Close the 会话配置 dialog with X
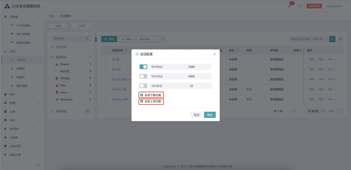Viewport: 351px width, 170px height. [x=214, y=54]
